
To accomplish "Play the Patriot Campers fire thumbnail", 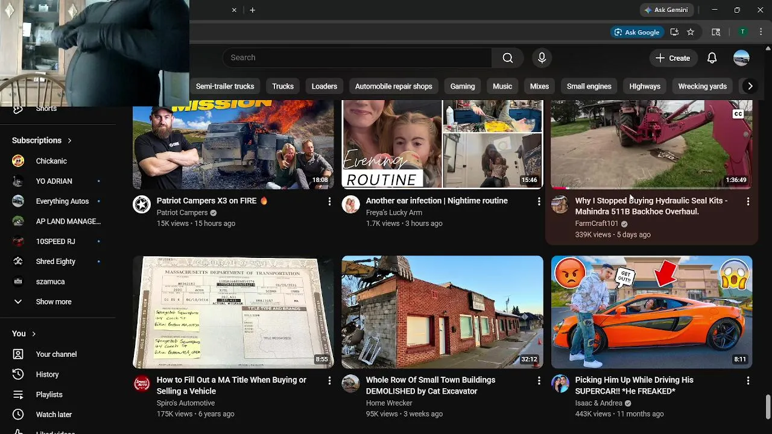I will pyautogui.click(x=233, y=144).
